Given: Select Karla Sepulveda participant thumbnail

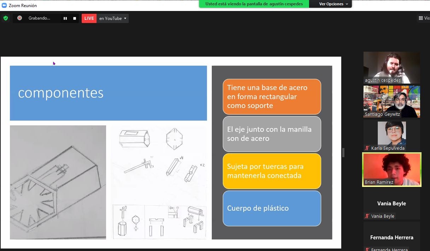Looking at the screenshot, I should tap(391, 135).
